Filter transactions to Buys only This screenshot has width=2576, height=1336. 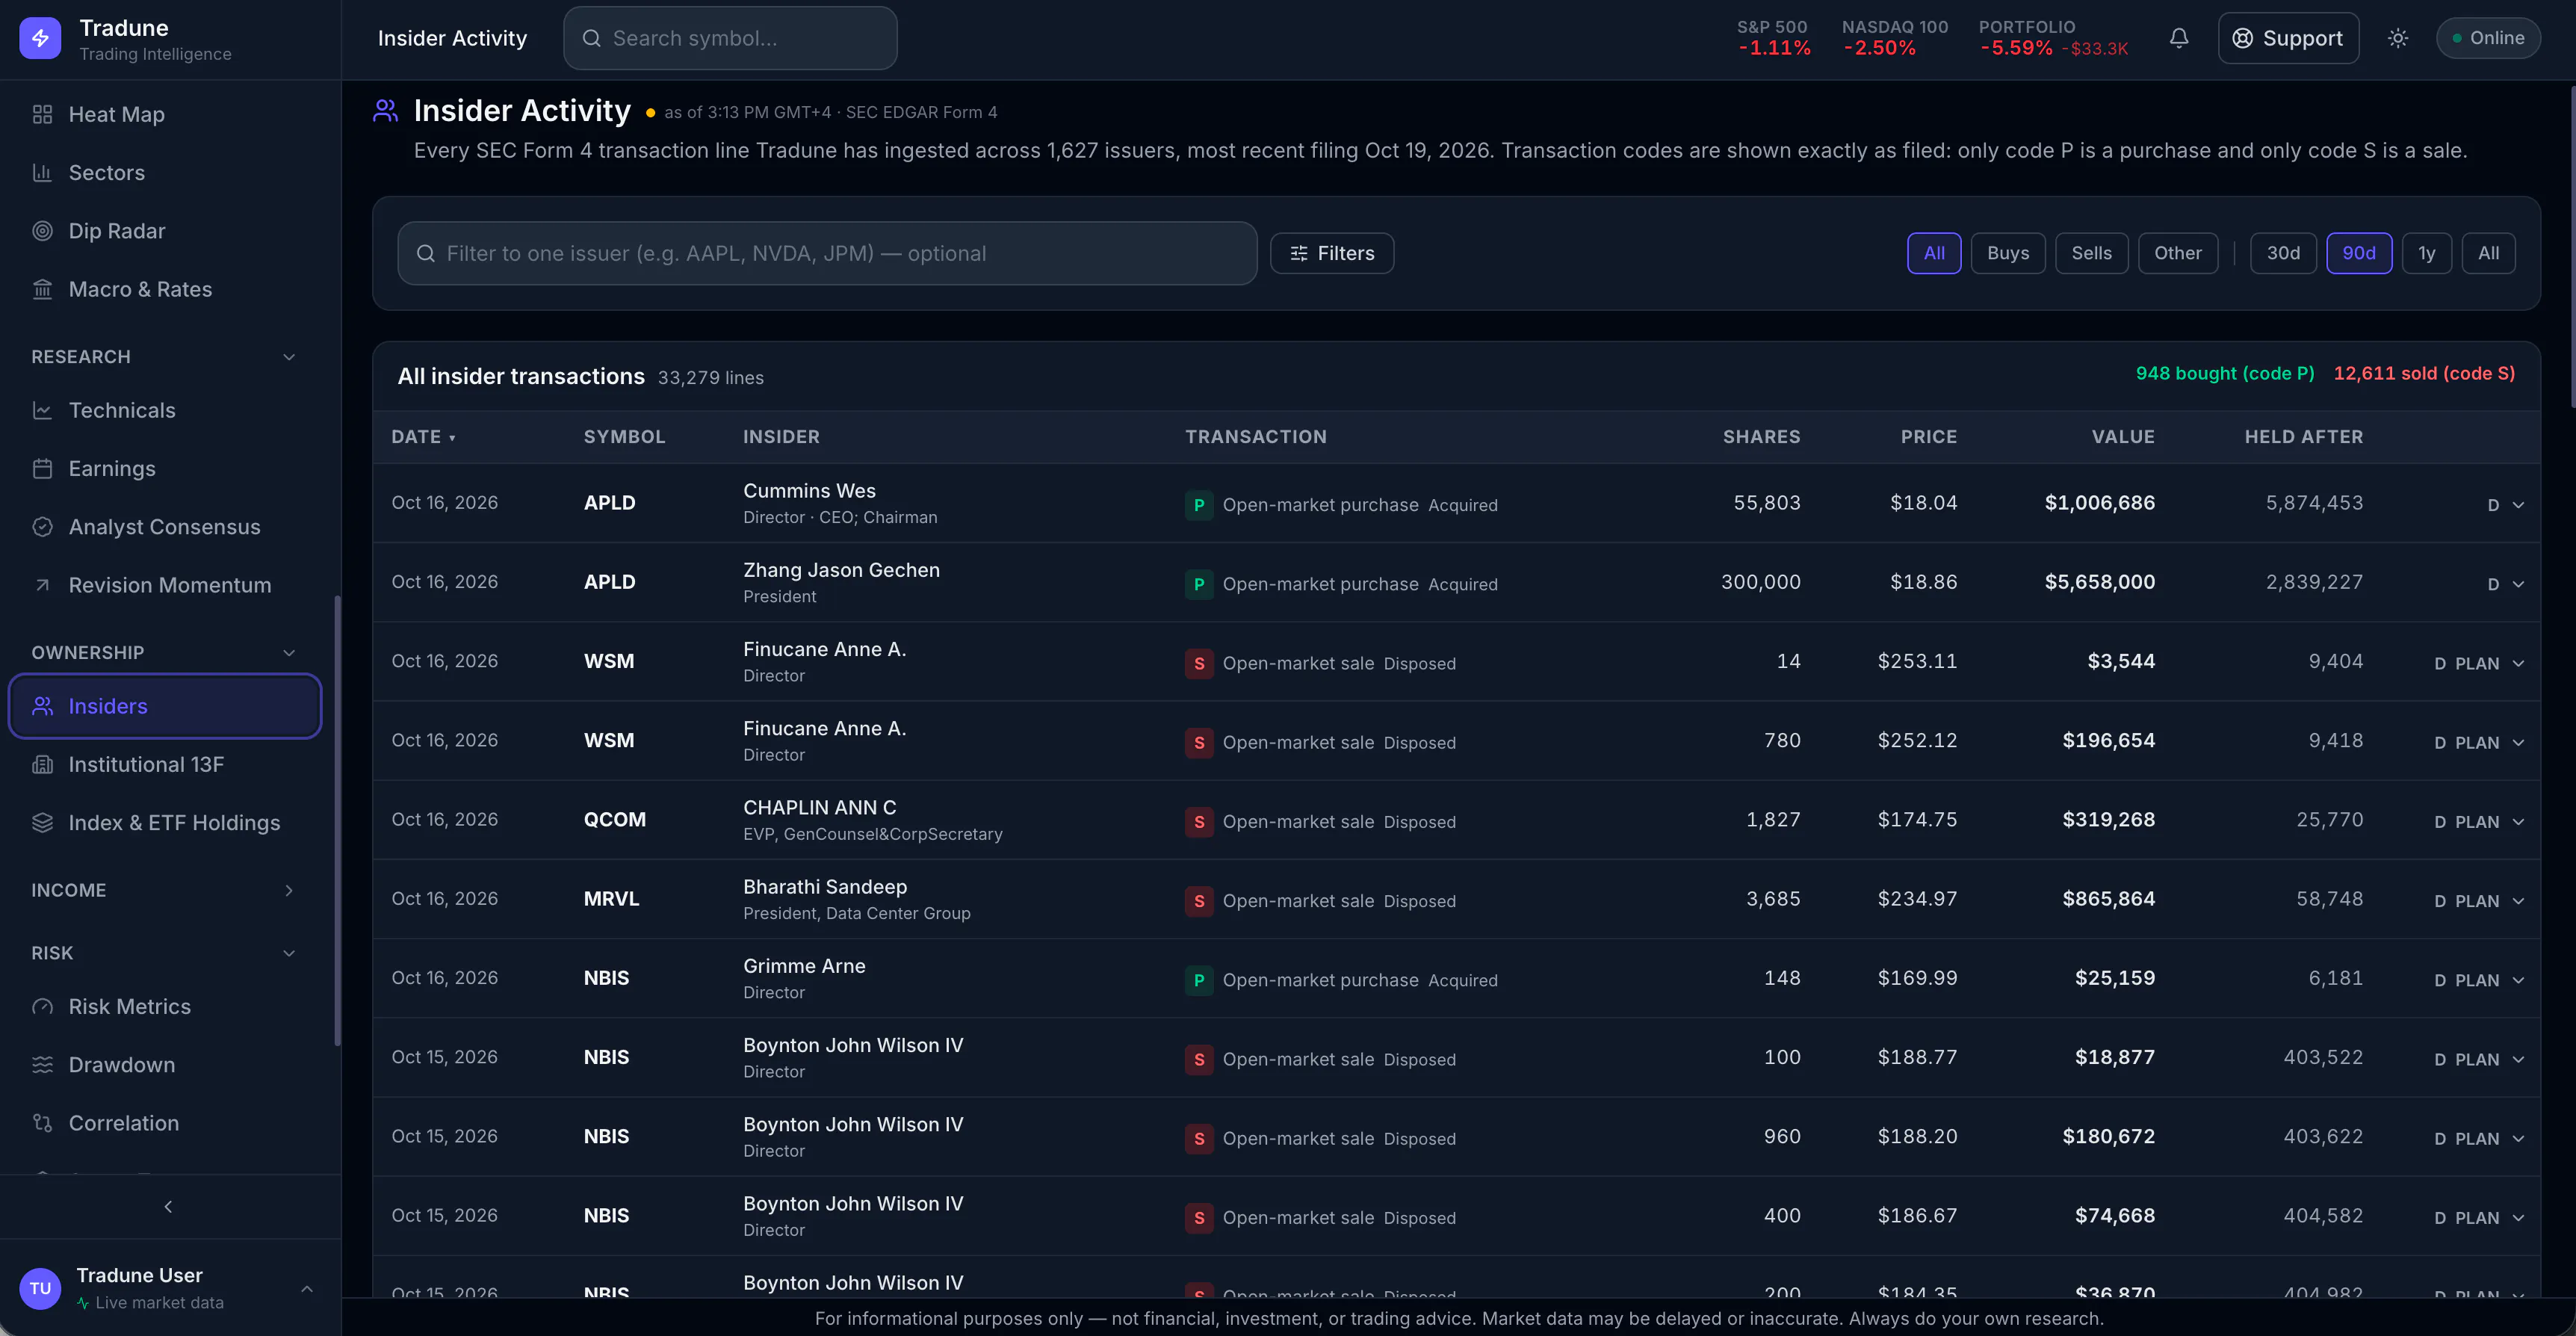[2008, 253]
